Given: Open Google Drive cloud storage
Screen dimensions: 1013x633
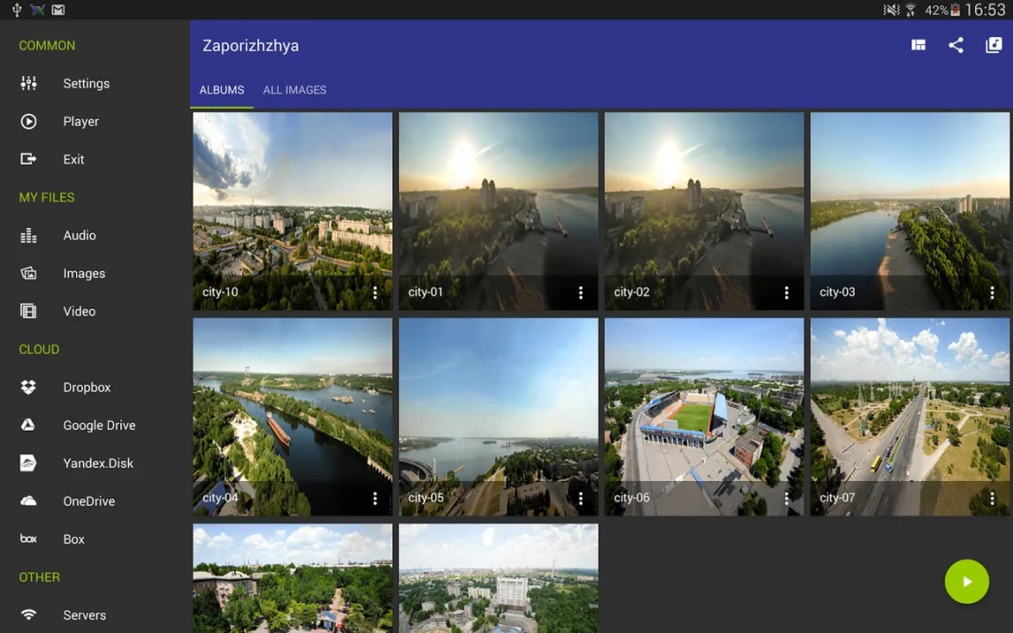Looking at the screenshot, I should (x=99, y=425).
